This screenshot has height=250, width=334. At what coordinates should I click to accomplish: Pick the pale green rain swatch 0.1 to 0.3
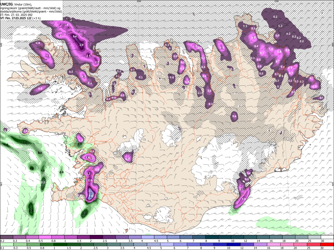(7, 244)
